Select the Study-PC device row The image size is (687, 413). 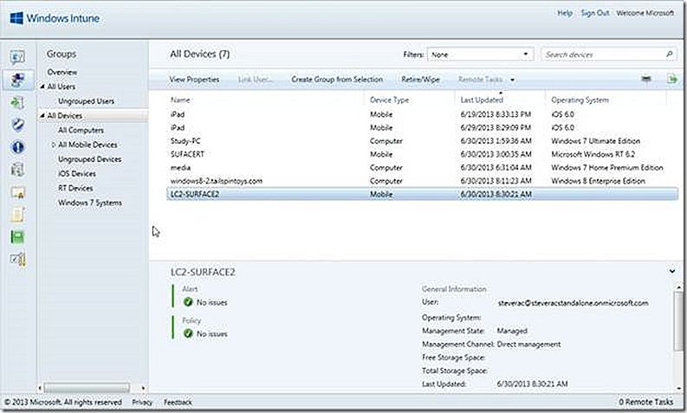[x=423, y=141]
